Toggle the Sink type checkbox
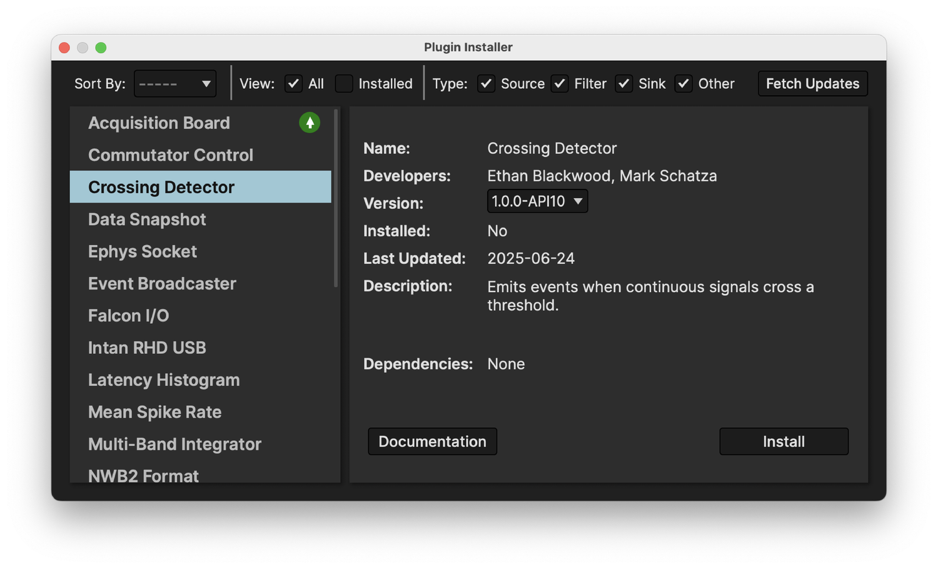The width and height of the screenshot is (938, 569). click(623, 83)
